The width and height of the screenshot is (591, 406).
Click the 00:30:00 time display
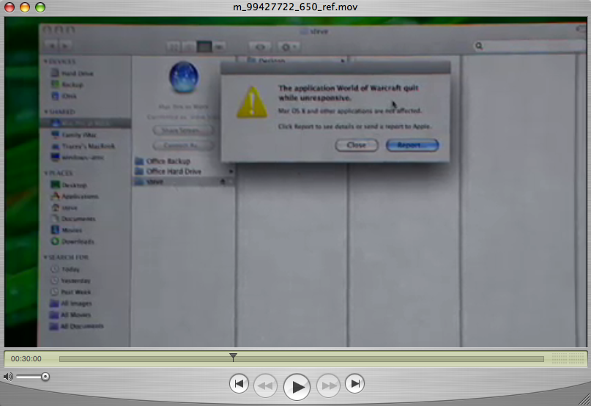coord(26,359)
